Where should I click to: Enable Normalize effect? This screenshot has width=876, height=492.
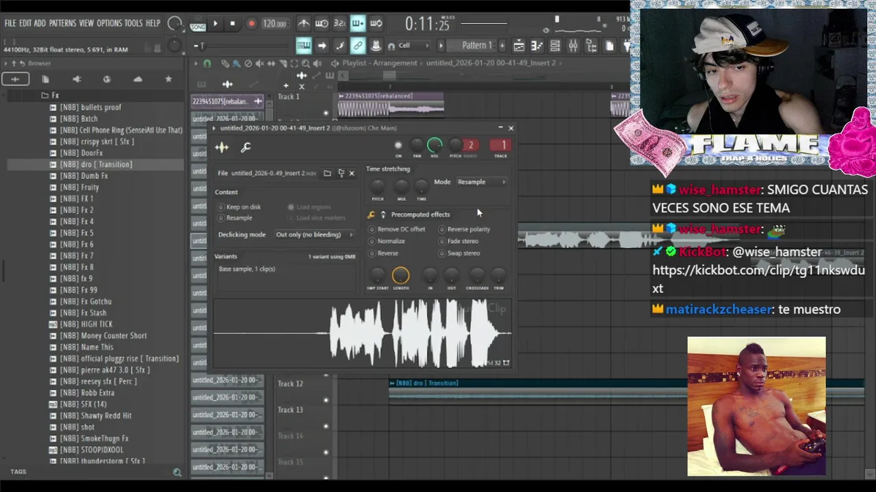pos(387,241)
